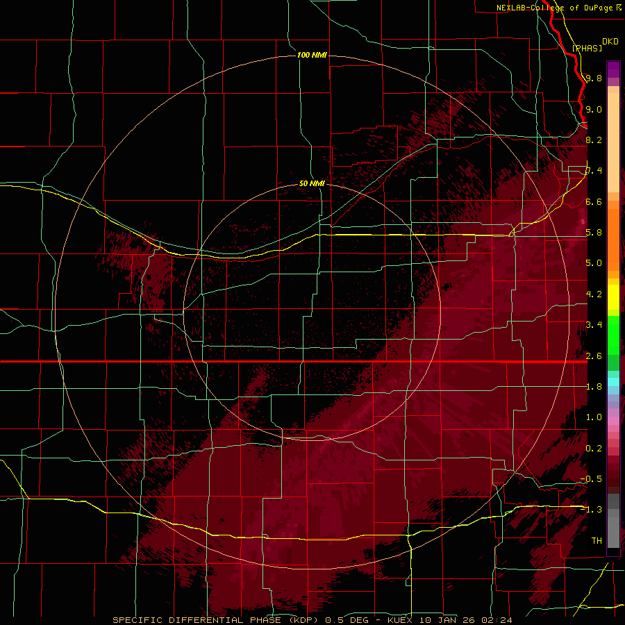Click the -0.5 scale value

[x=591, y=478]
